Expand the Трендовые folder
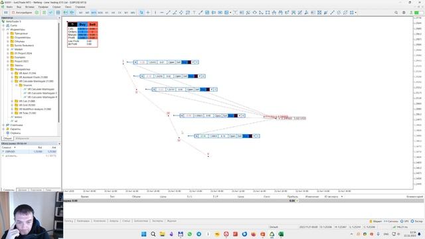The image size is (425, 239). pyautogui.click(x=8, y=34)
